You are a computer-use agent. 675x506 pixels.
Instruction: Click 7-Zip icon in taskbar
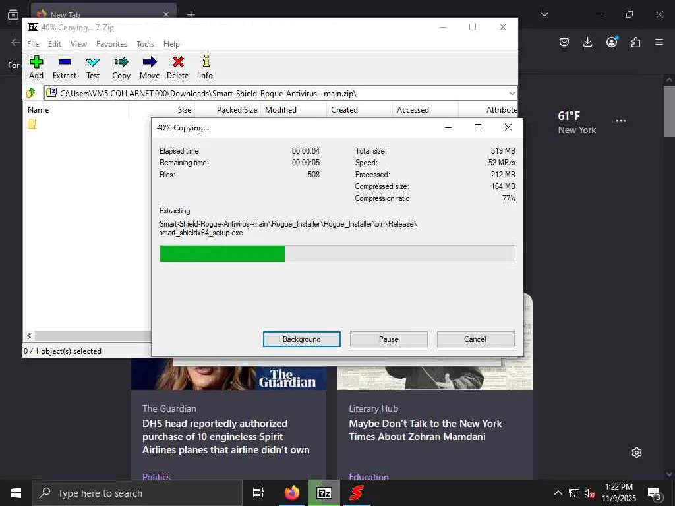point(324,493)
